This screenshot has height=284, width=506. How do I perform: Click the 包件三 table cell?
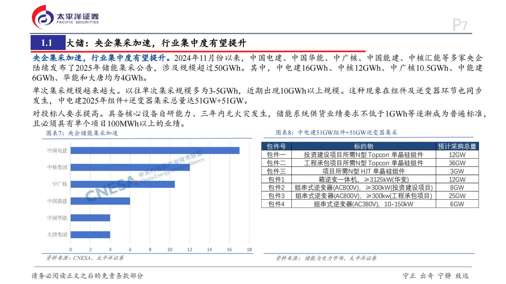276,171
